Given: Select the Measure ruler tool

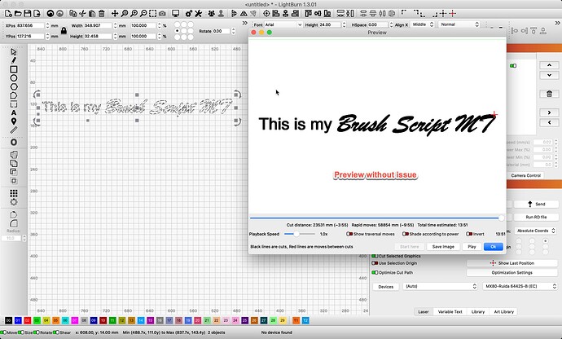Looking at the screenshot, I should (14, 130).
